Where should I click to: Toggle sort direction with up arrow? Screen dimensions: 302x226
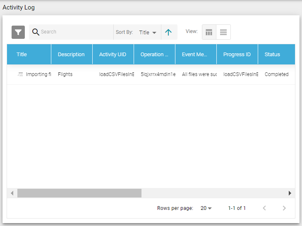pyautogui.click(x=168, y=32)
